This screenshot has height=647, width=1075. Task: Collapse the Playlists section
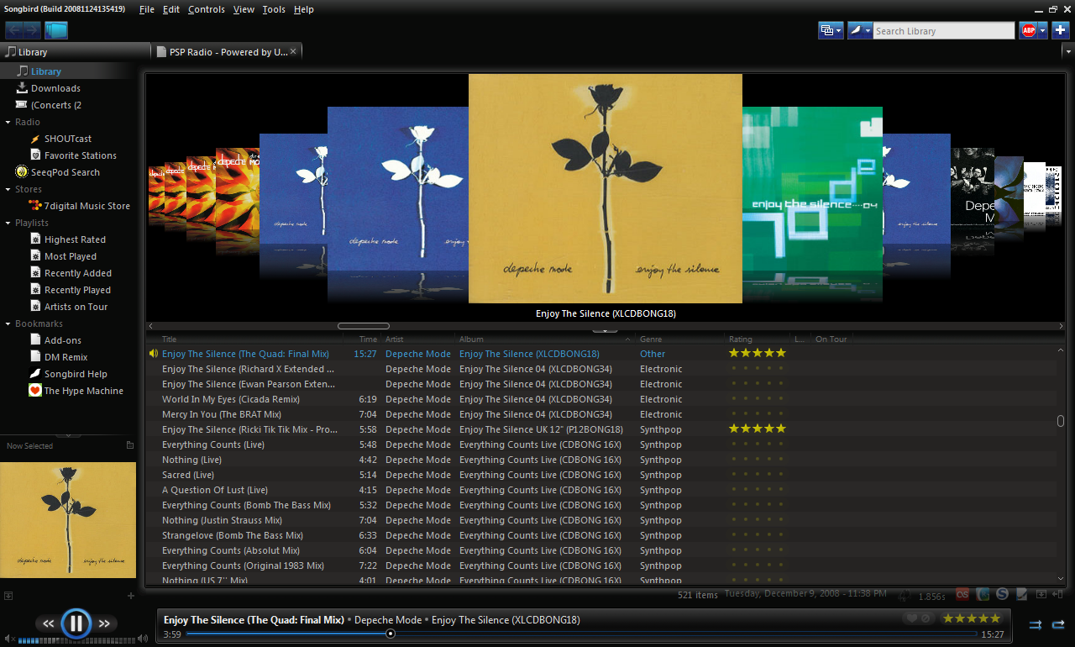click(x=8, y=222)
